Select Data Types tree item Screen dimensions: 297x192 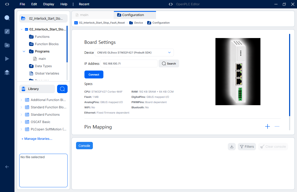coord(43,66)
